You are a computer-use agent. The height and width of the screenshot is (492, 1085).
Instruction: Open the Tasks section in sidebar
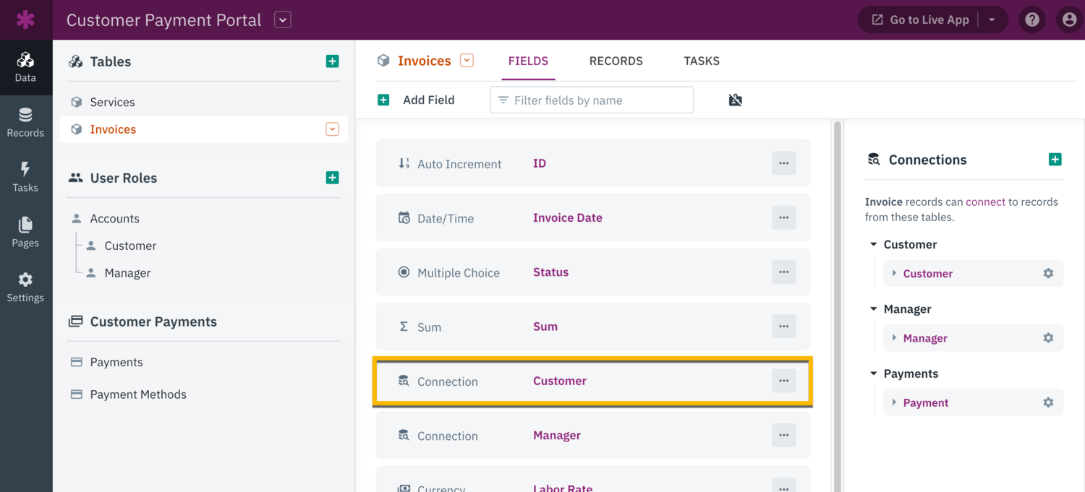(25, 177)
